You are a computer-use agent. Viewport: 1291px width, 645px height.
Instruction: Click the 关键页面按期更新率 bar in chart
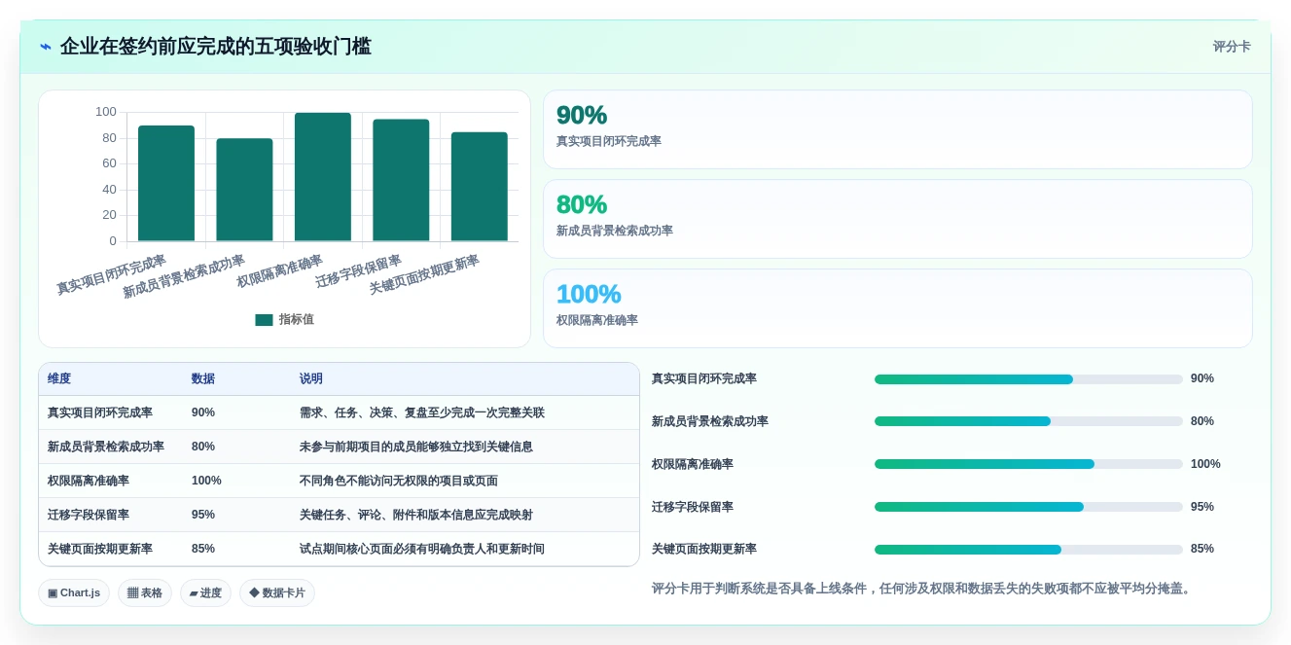[480, 187]
